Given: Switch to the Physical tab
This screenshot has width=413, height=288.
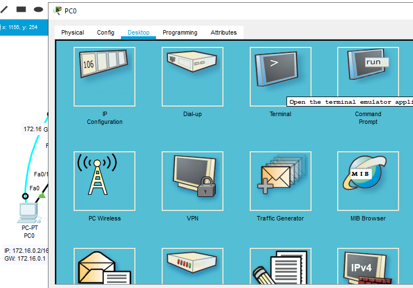Looking at the screenshot, I should point(72,32).
